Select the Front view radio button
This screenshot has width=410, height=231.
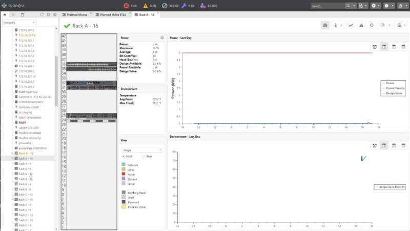click(123, 156)
